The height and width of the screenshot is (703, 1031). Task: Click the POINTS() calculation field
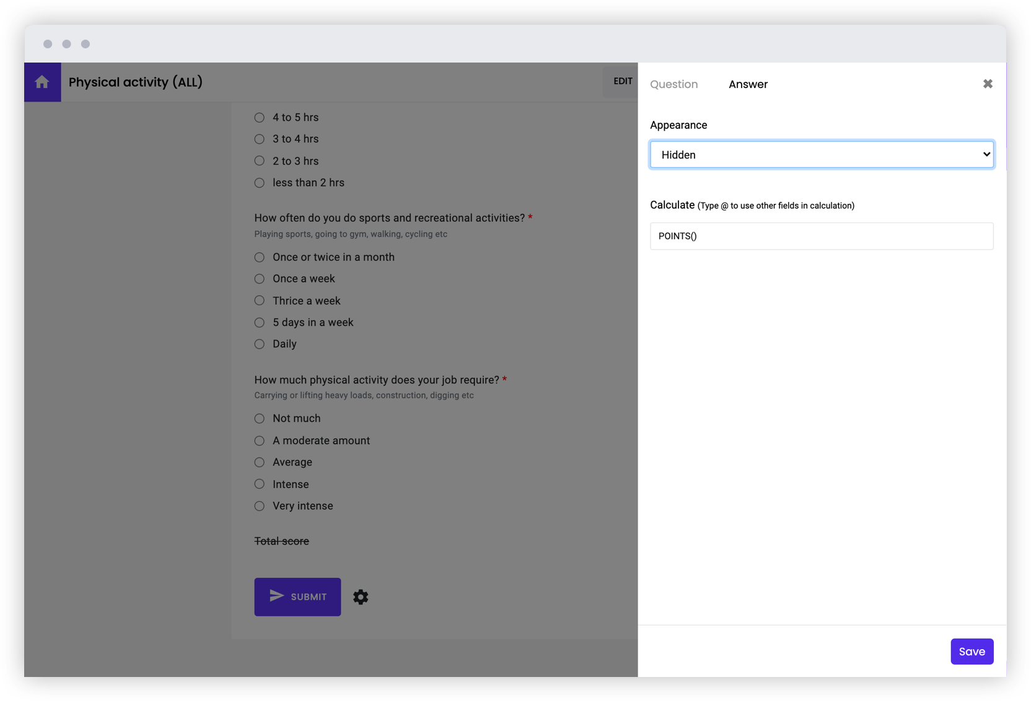[821, 236]
